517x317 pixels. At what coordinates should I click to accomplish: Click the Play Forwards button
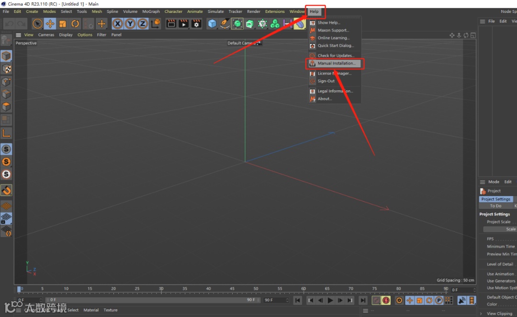pos(330,300)
